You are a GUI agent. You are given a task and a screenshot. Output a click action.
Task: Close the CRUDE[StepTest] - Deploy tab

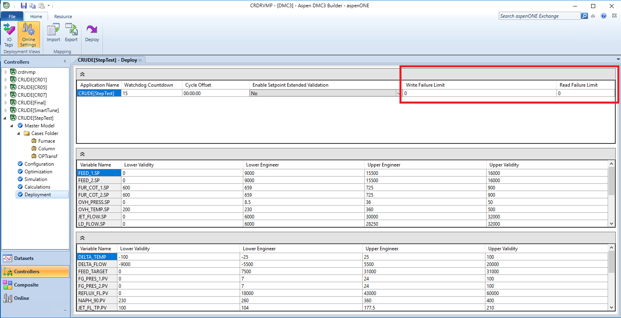click(x=140, y=60)
